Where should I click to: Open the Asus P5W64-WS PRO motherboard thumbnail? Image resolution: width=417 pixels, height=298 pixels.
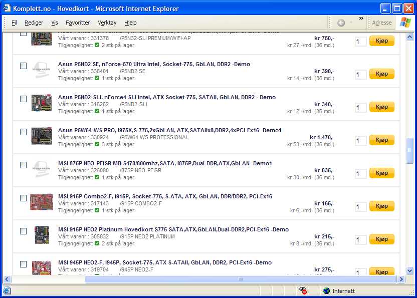coord(42,136)
